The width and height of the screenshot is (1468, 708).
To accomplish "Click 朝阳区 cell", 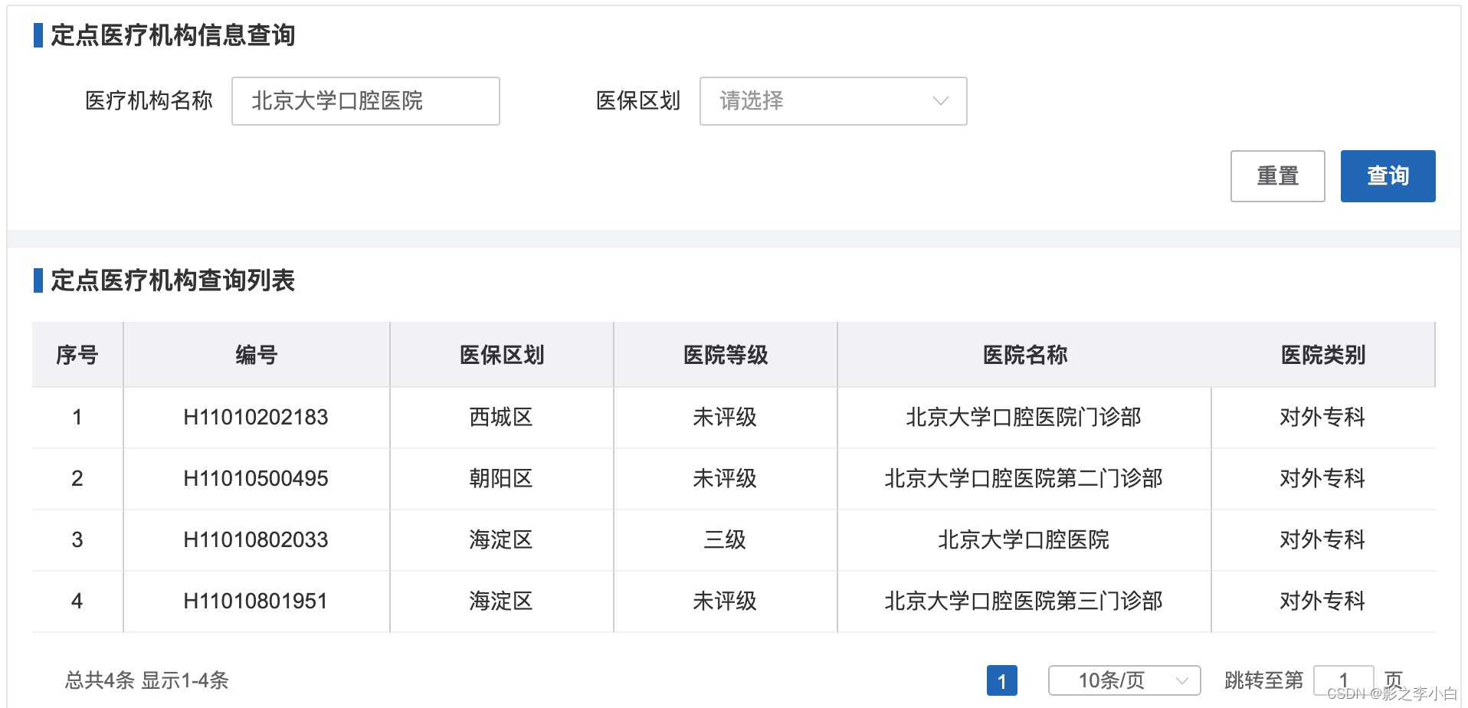I will [x=501, y=478].
